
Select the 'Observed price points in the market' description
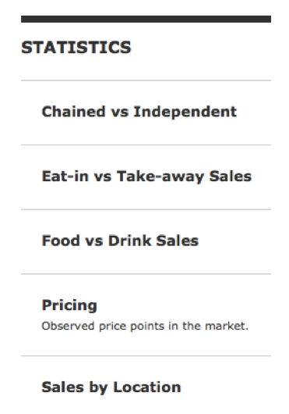point(145,326)
